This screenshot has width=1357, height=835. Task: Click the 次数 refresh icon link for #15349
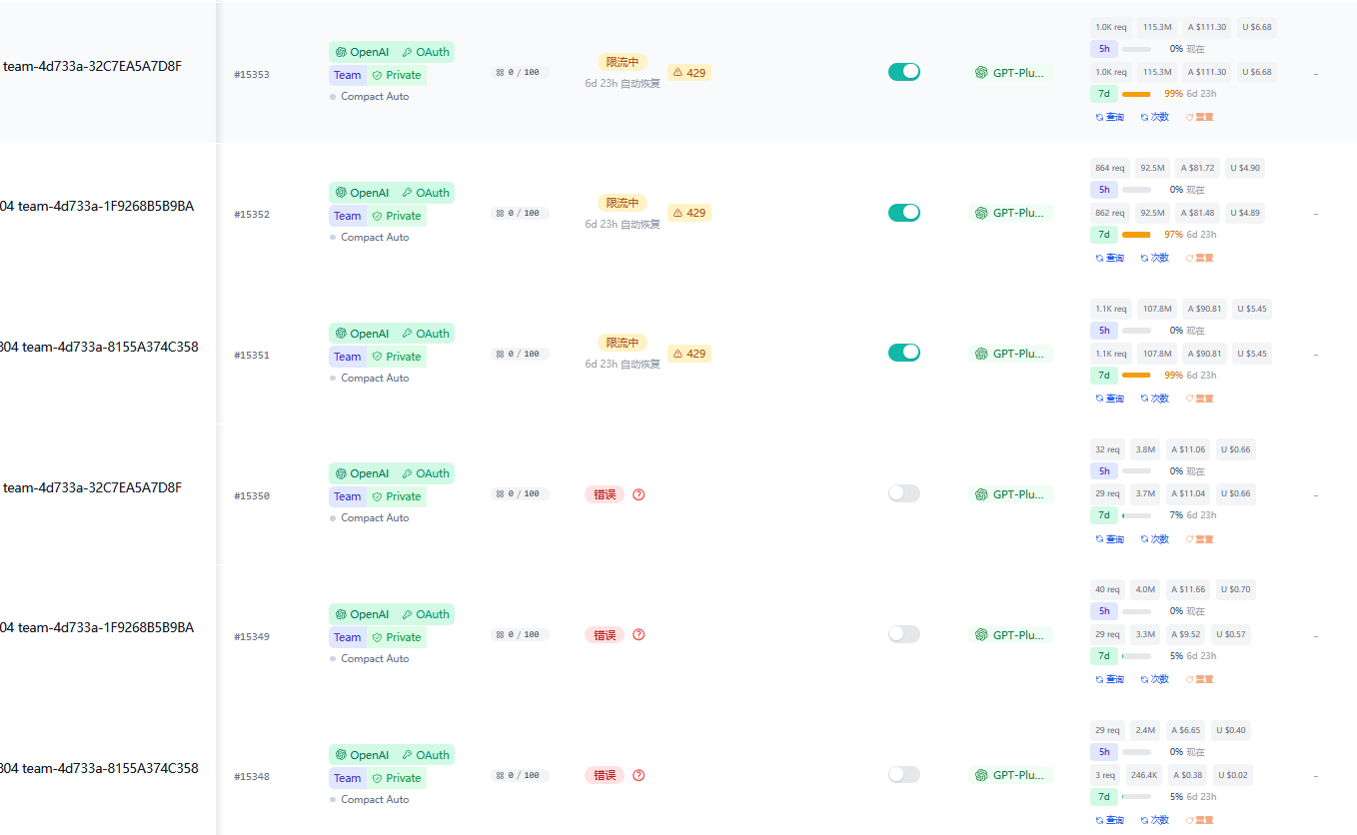coord(1154,679)
